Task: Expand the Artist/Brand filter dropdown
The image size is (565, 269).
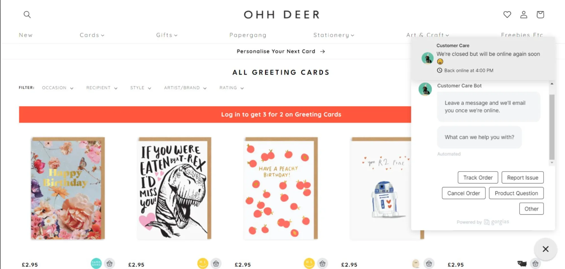Action: tap(185, 88)
